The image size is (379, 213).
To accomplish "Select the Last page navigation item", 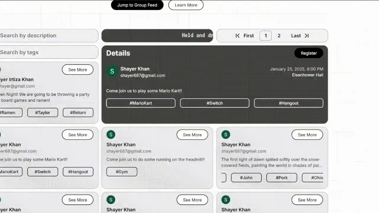I will [x=296, y=35].
